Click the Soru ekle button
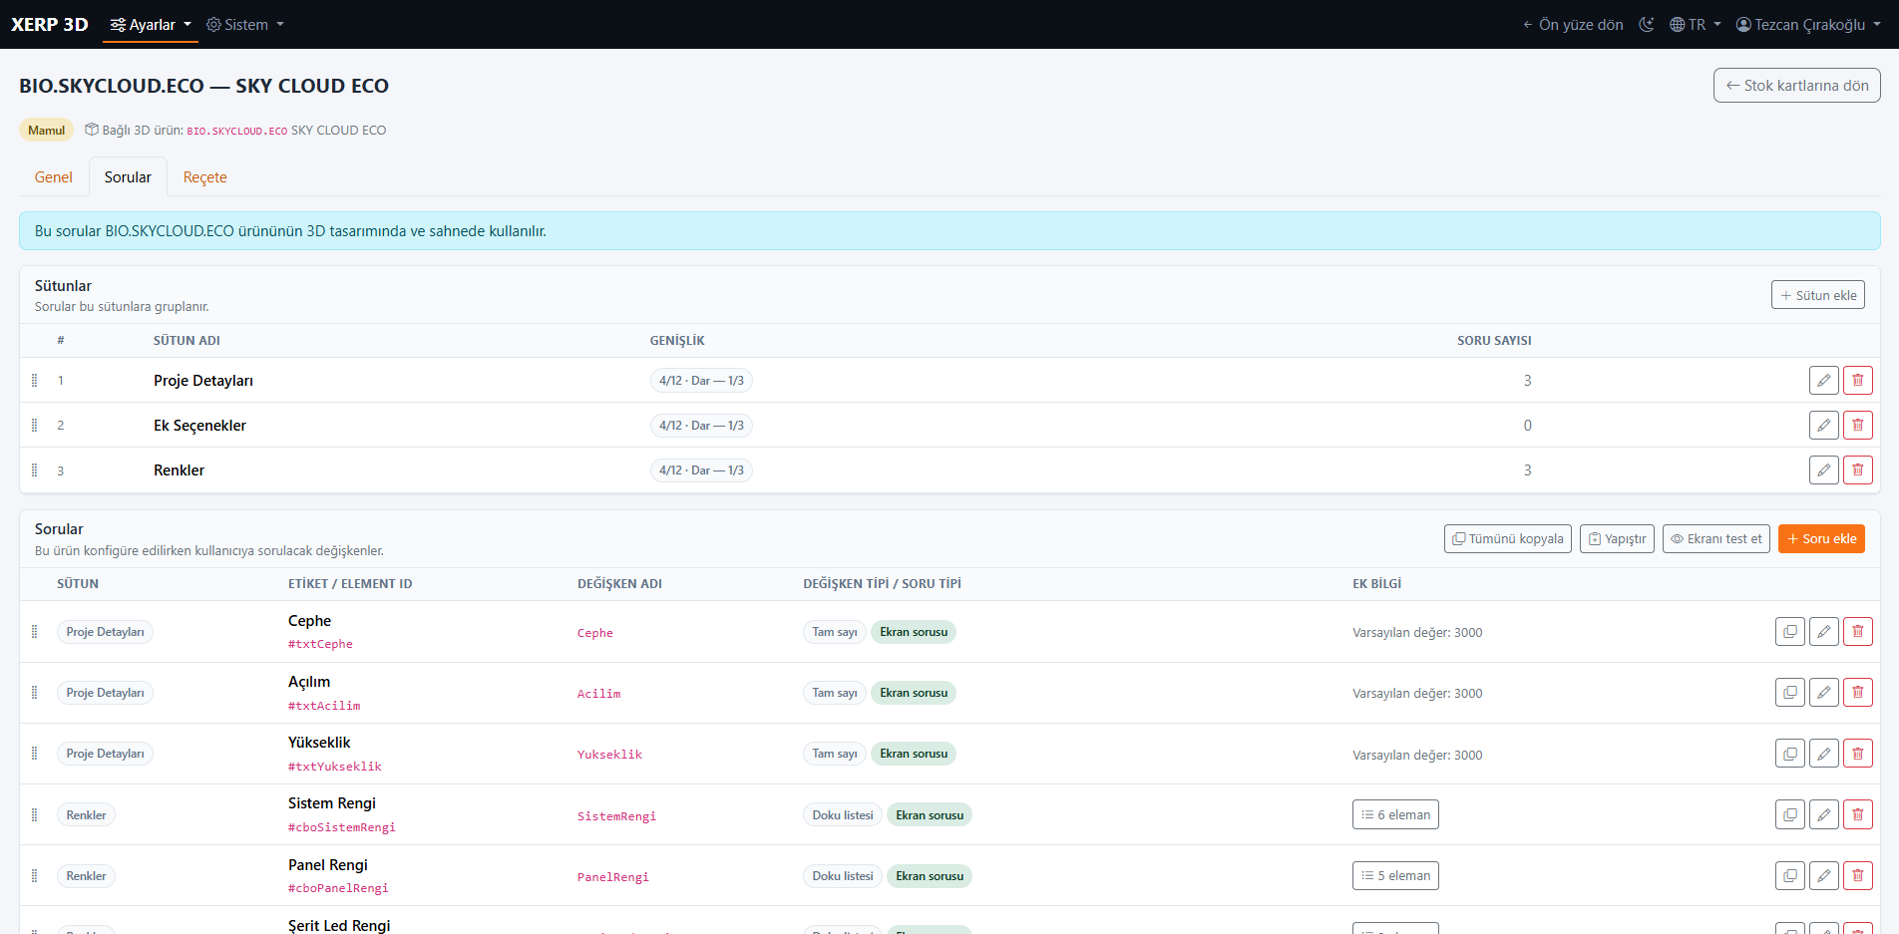This screenshot has height=934, width=1899. (x=1821, y=539)
